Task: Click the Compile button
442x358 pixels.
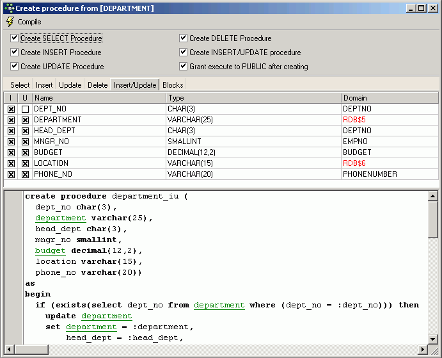Action: coord(24,22)
